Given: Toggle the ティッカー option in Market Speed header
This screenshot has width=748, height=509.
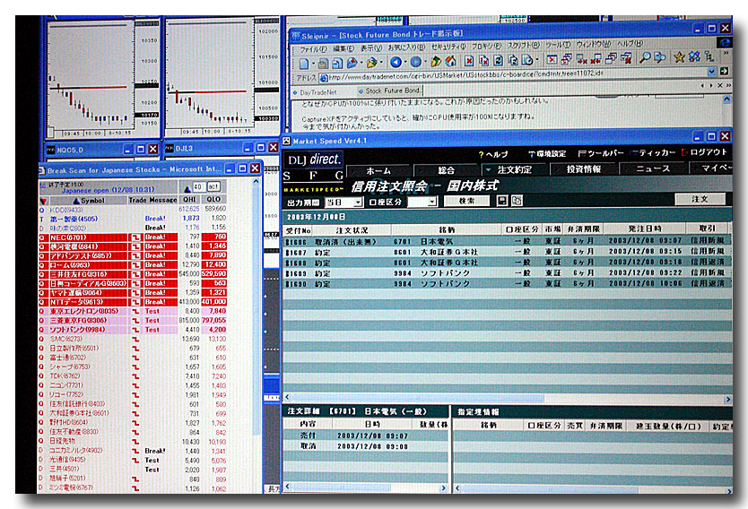Looking at the screenshot, I should (653, 153).
